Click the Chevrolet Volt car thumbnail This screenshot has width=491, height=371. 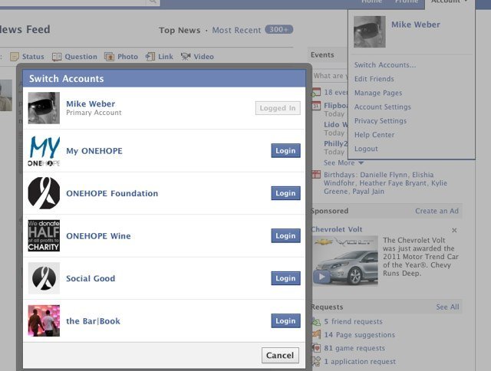(x=345, y=261)
